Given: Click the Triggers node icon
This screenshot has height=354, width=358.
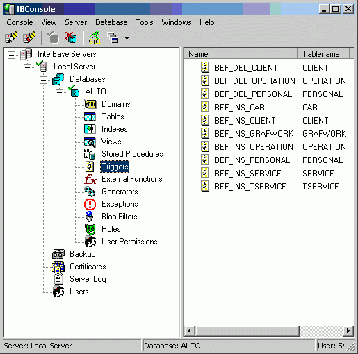Looking at the screenshot, I should pyautogui.click(x=90, y=167).
